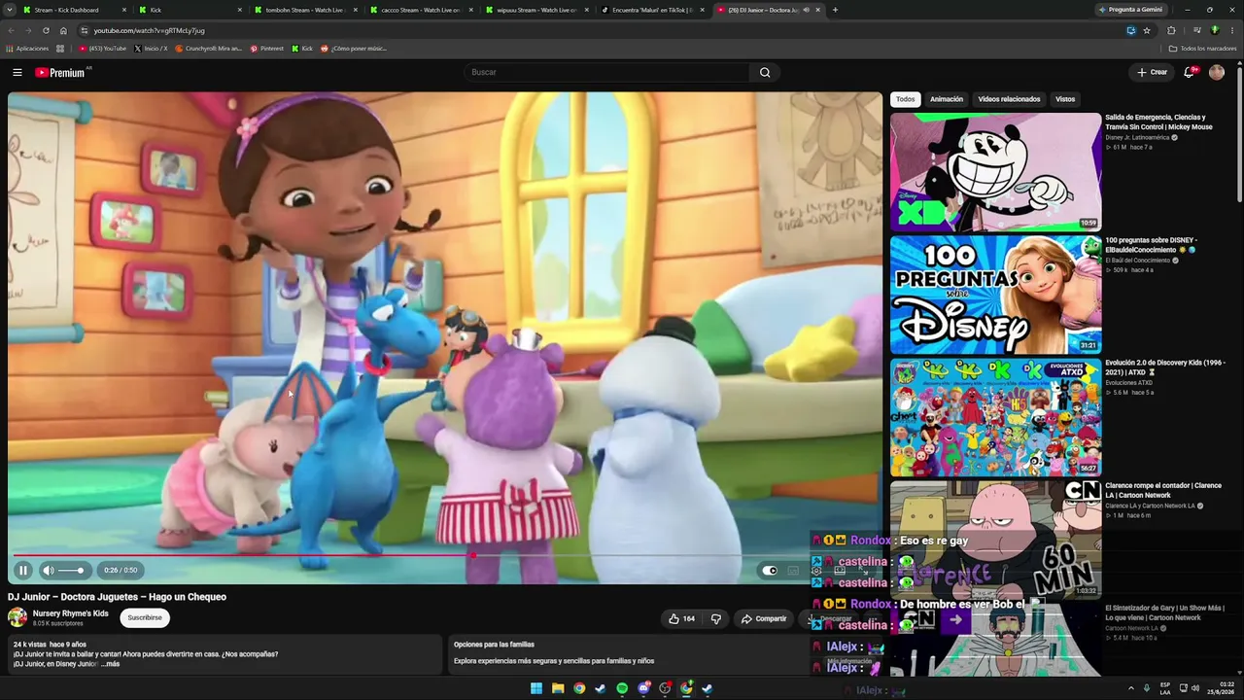The height and width of the screenshot is (700, 1244).
Task: Open the YouTube guide hamburger menu
Action: tap(17, 72)
